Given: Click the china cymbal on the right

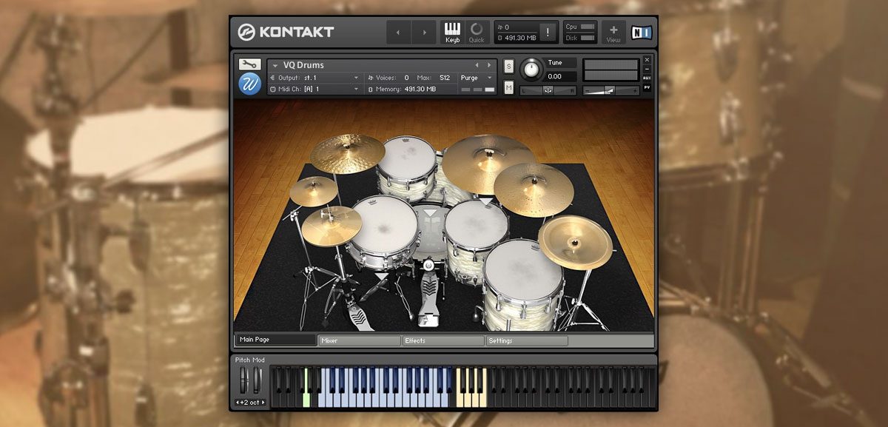Looking at the screenshot, I should tap(576, 241).
